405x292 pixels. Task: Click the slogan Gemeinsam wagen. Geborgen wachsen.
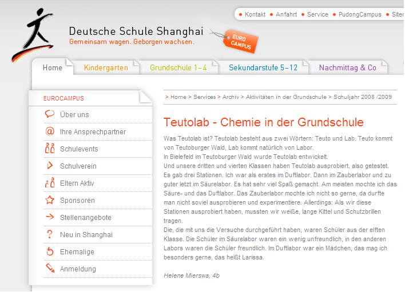pyautogui.click(x=132, y=42)
